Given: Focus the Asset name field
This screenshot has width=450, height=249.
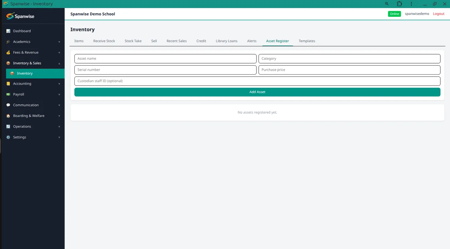Looking at the screenshot, I should [165, 59].
